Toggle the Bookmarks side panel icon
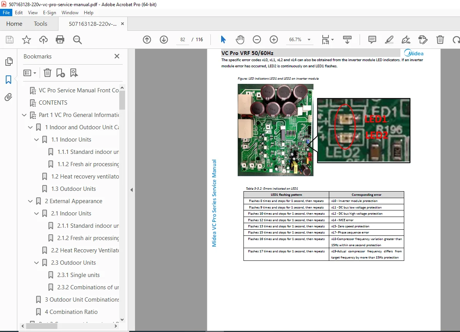This screenshot has width=460, height=332. tap(8, 80)
